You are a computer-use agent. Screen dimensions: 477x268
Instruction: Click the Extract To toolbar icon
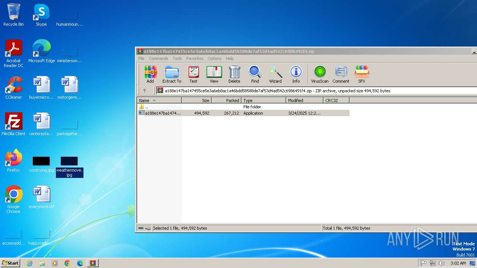pos(172,74)
